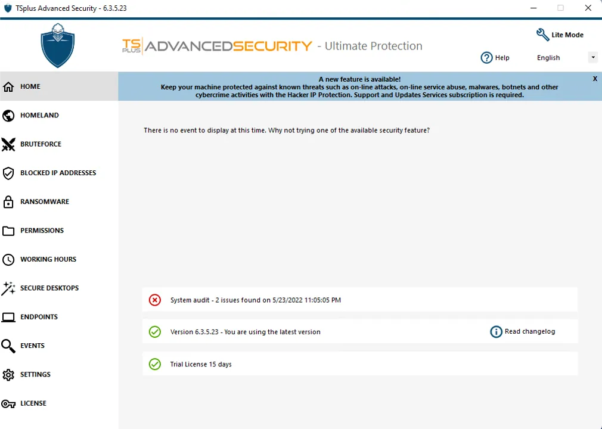The image size is (602, 429).
Task: Click the green check beside Trial License
Action: [155, 364]
